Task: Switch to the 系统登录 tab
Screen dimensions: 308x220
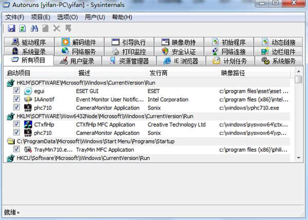Action: [x=29, y=51]
